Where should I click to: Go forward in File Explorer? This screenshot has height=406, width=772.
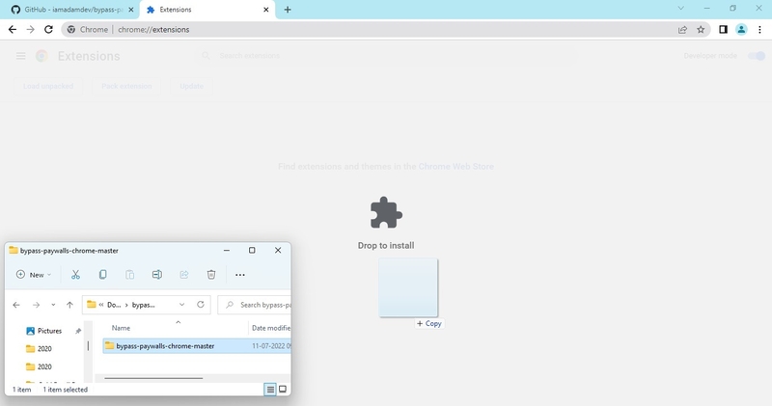36,305
